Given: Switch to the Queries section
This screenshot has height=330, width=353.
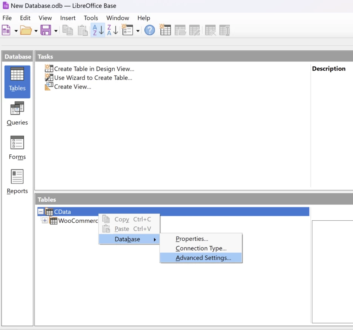Looking at the screenshot, I should [17, 114].
